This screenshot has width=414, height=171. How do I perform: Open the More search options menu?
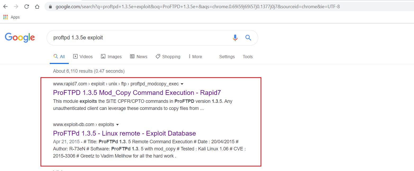(x=195, y=57)
